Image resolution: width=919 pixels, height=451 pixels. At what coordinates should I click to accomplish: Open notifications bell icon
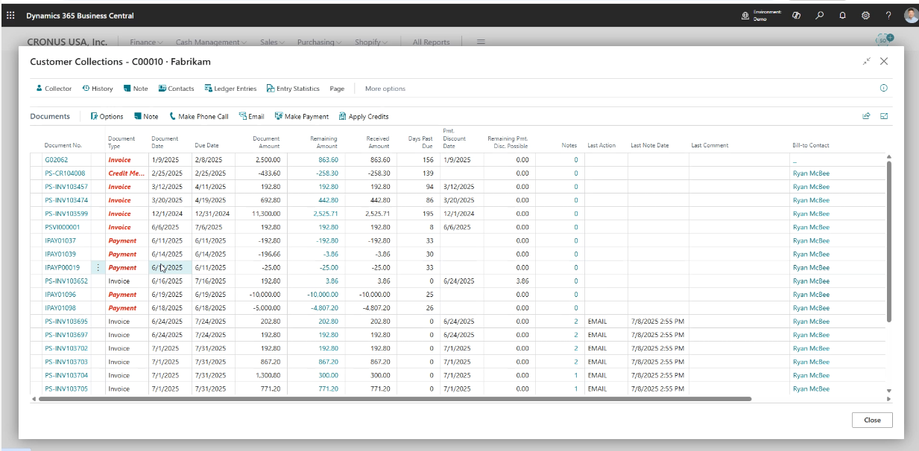(842, 16)
